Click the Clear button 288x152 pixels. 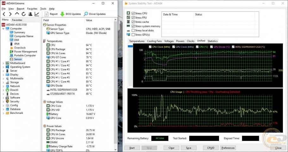(x=171, y=148)
